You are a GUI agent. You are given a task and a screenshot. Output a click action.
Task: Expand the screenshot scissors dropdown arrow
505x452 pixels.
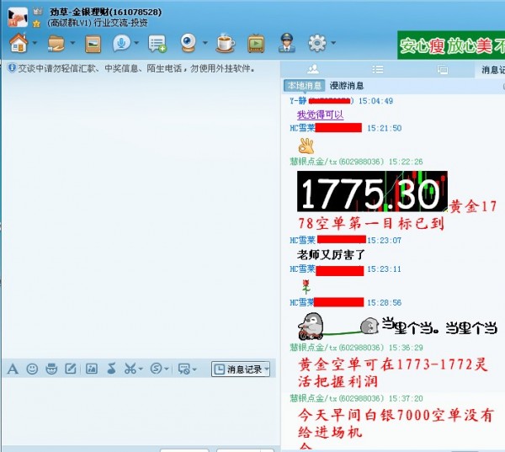(x=141, y=370)
